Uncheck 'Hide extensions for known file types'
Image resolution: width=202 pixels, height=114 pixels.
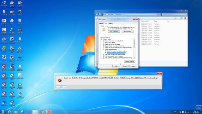tap(104, 56)
